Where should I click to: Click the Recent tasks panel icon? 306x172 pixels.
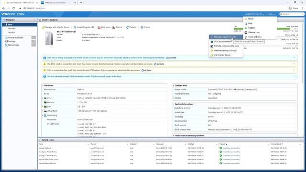(40, 140)
